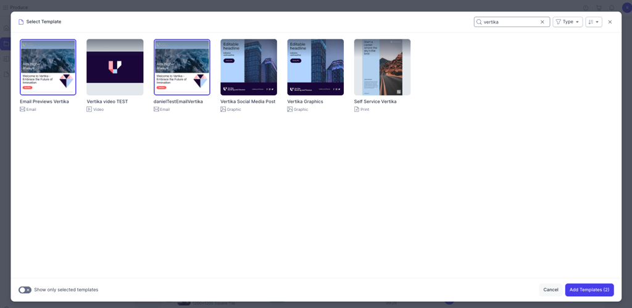
Task: Click the Vertika Social Media Post title
Action: coord(248,102)
